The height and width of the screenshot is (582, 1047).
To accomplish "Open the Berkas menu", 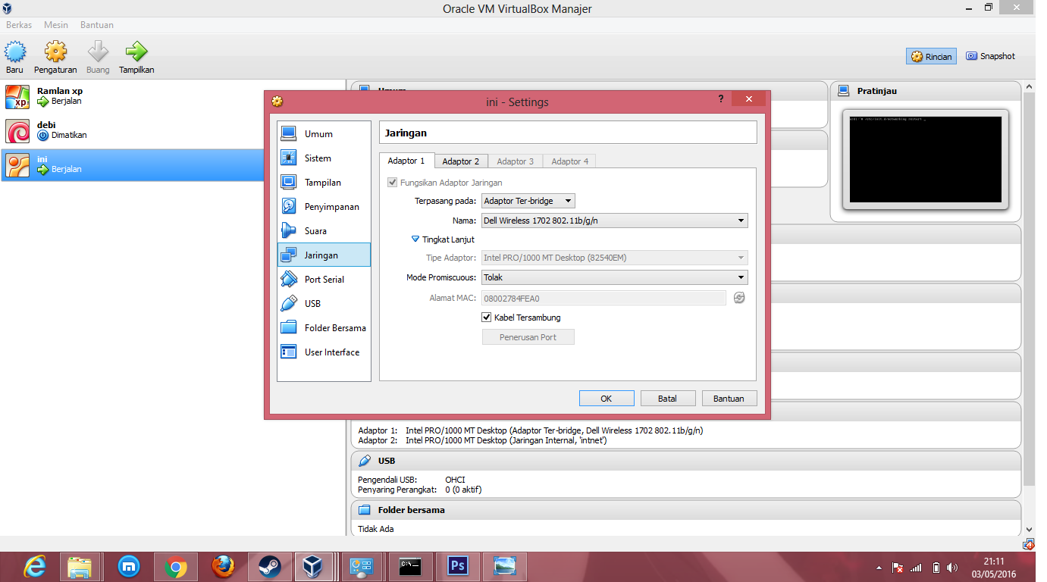I will [19, 25].
